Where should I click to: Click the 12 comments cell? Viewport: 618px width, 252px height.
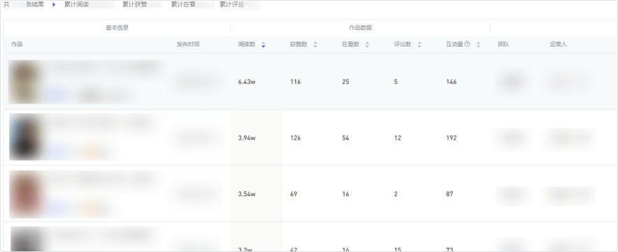pyautogui.click(x=398, y=138)
